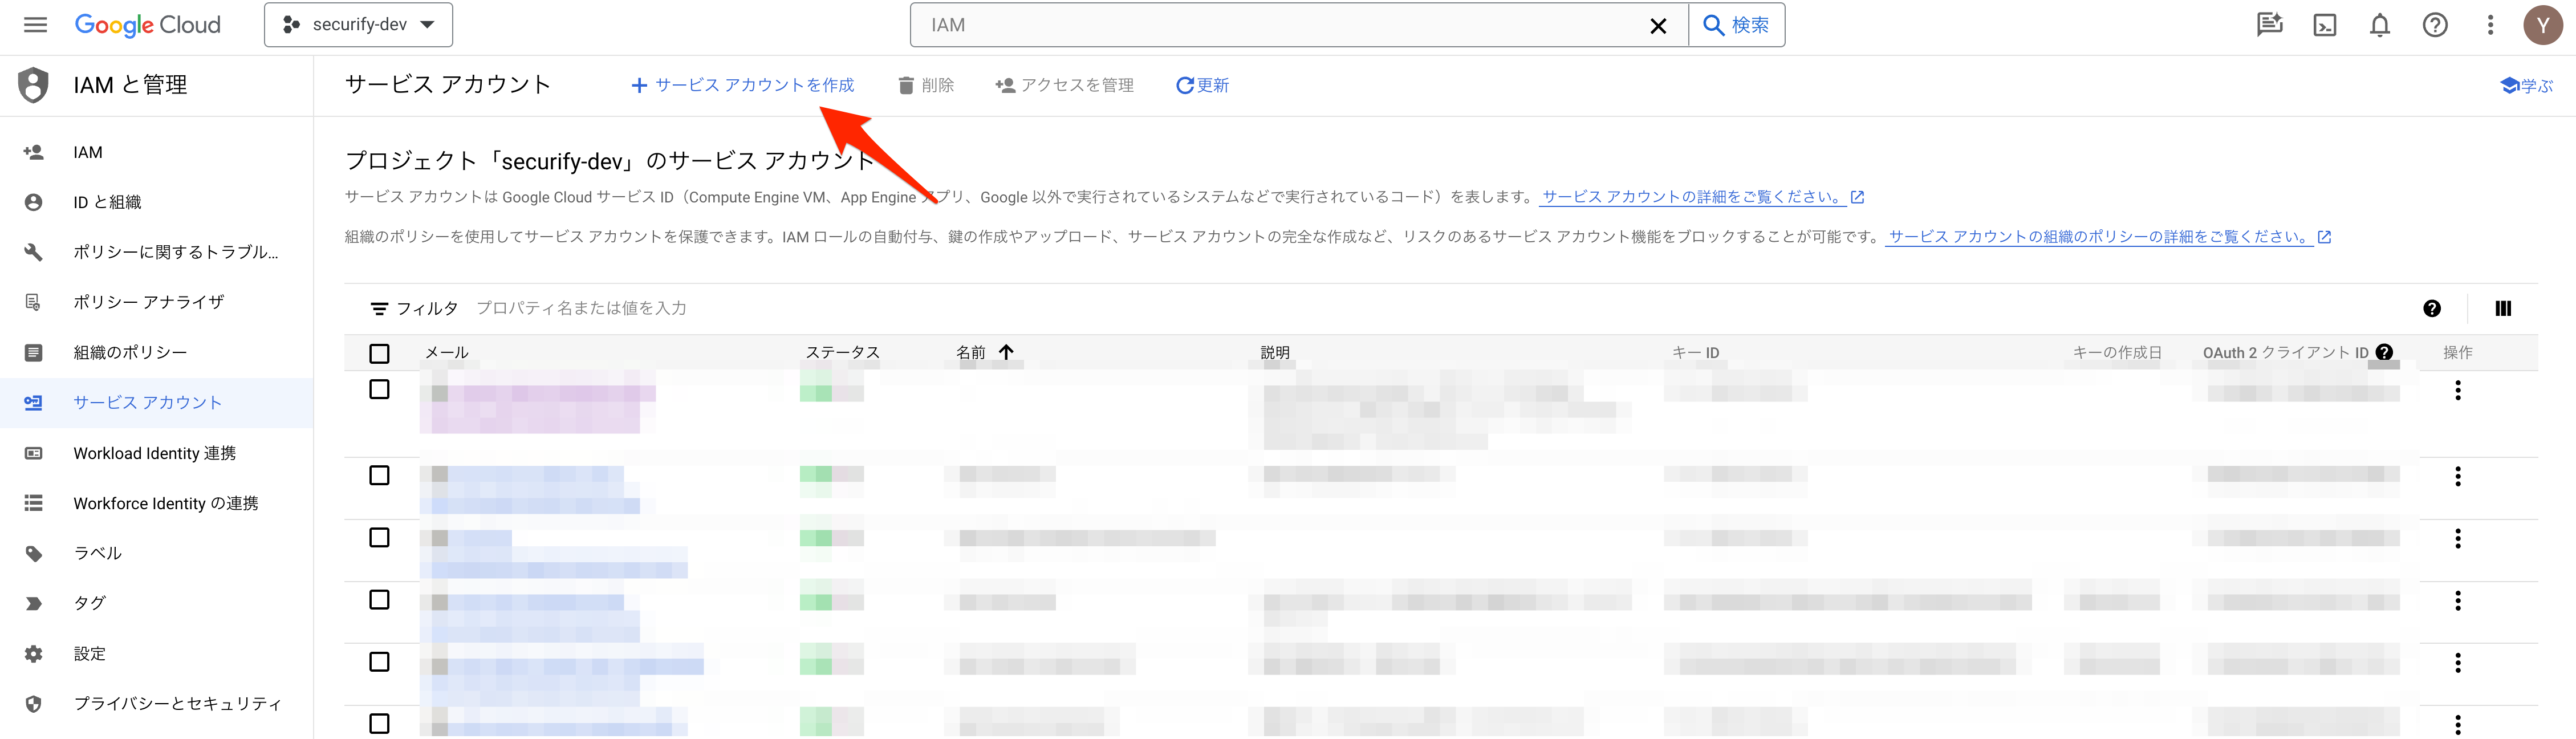Viewport: 2576px width, 739px height.
Task: Open the help question mark menu
Action: 2435,25
